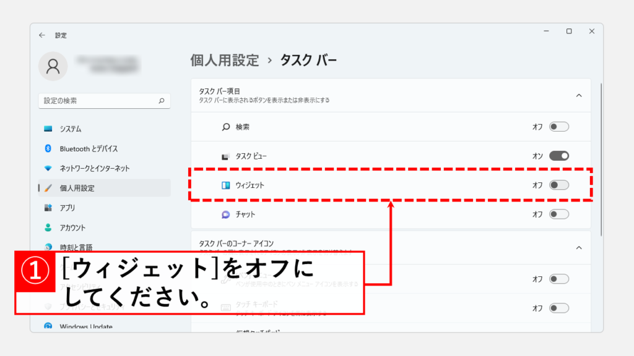
Task: Enable the 検索 toggle switch
Action: click(558, 127)
